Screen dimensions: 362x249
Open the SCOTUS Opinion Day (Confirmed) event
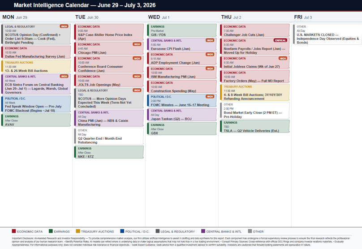pyautogui.click(x=36, y=34)
